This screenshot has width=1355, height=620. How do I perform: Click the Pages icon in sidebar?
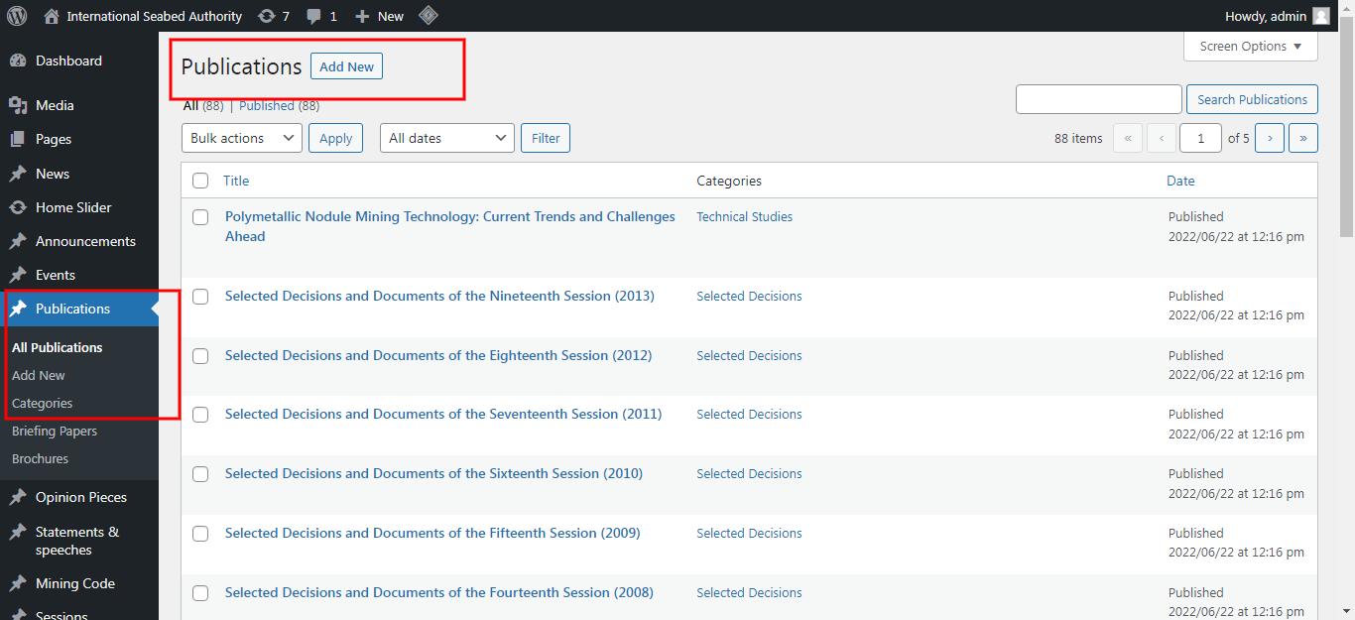click(x=18, y=139)
